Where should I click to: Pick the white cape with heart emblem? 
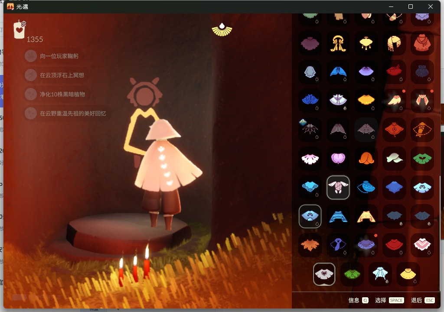(324, 274)
